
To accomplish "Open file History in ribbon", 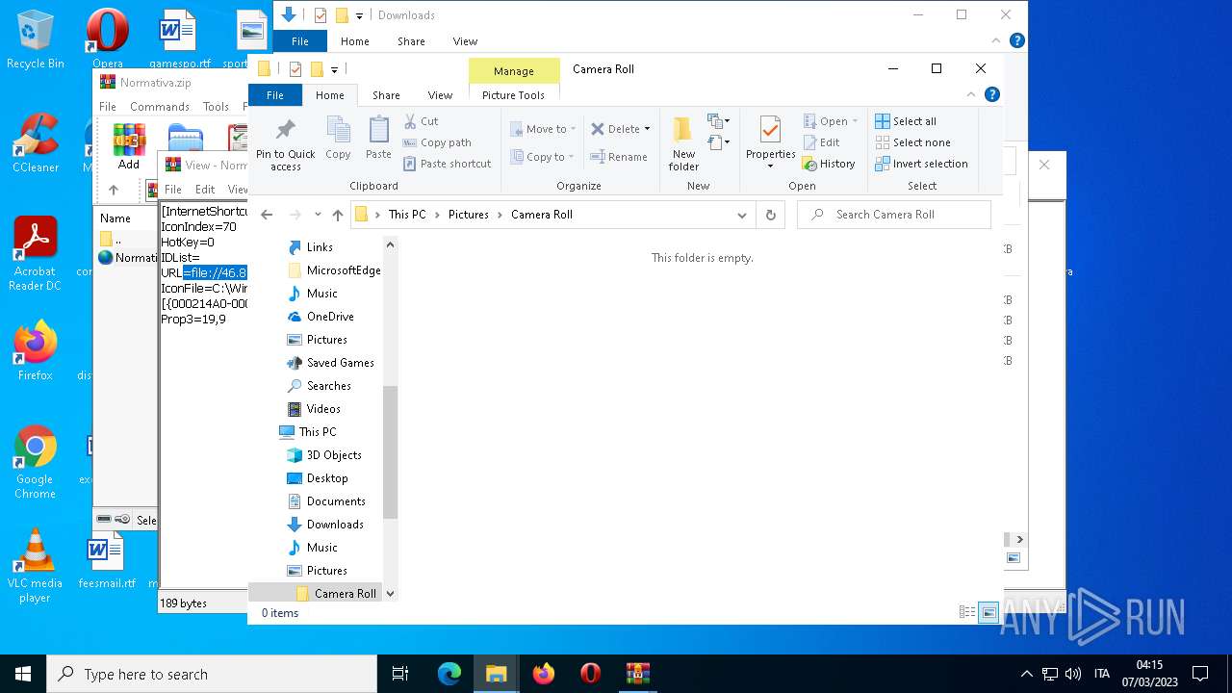I will 829,164.
